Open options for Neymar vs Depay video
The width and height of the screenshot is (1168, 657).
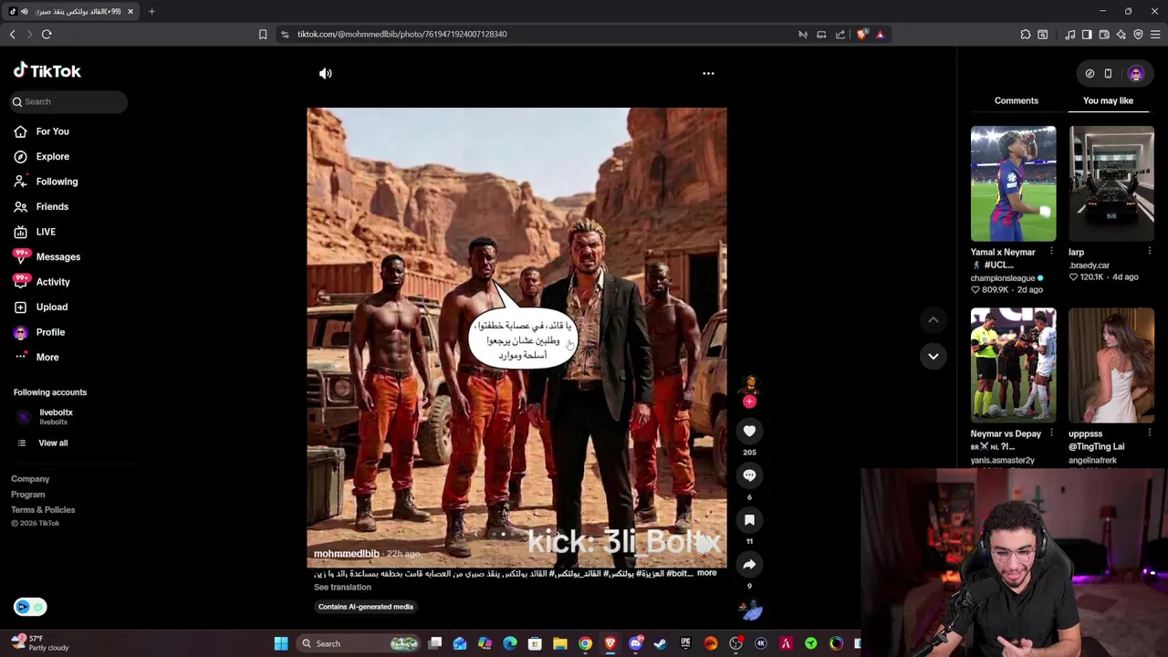point(1051,433)
